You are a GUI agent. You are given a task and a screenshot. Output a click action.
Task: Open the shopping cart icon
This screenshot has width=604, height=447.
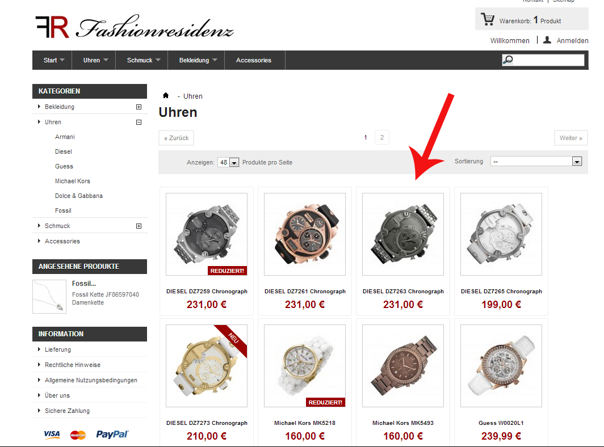pyautogui.click(x=488, y=19)
